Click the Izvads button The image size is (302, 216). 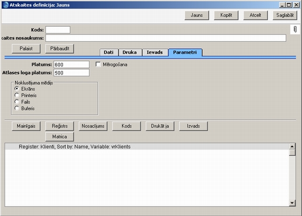coord(194,126)
